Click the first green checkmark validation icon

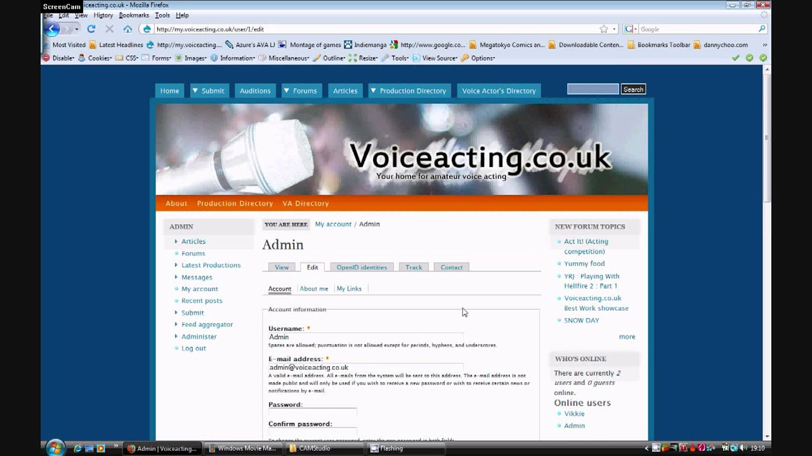(x=735, y=58)
